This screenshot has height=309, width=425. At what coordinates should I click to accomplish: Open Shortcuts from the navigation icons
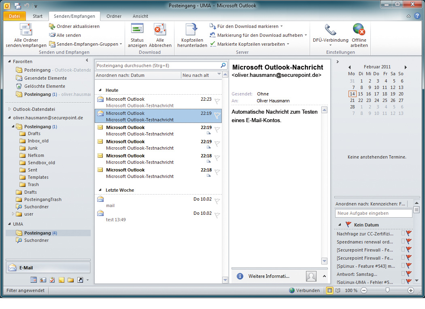click(x=80, y=280)
